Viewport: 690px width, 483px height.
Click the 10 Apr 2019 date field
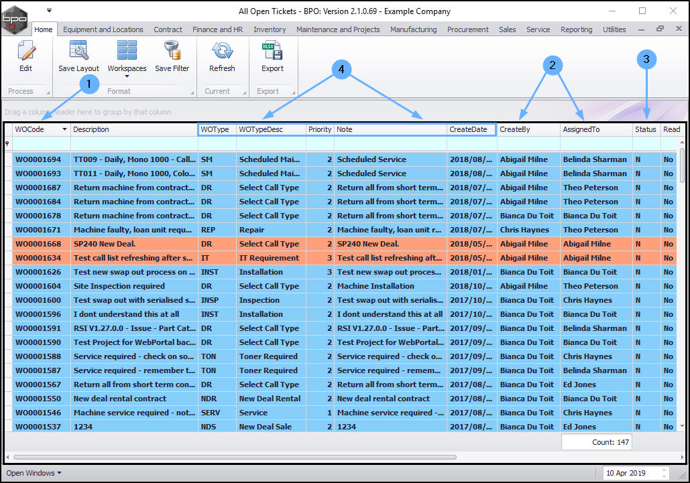click(x=631, y=473)
